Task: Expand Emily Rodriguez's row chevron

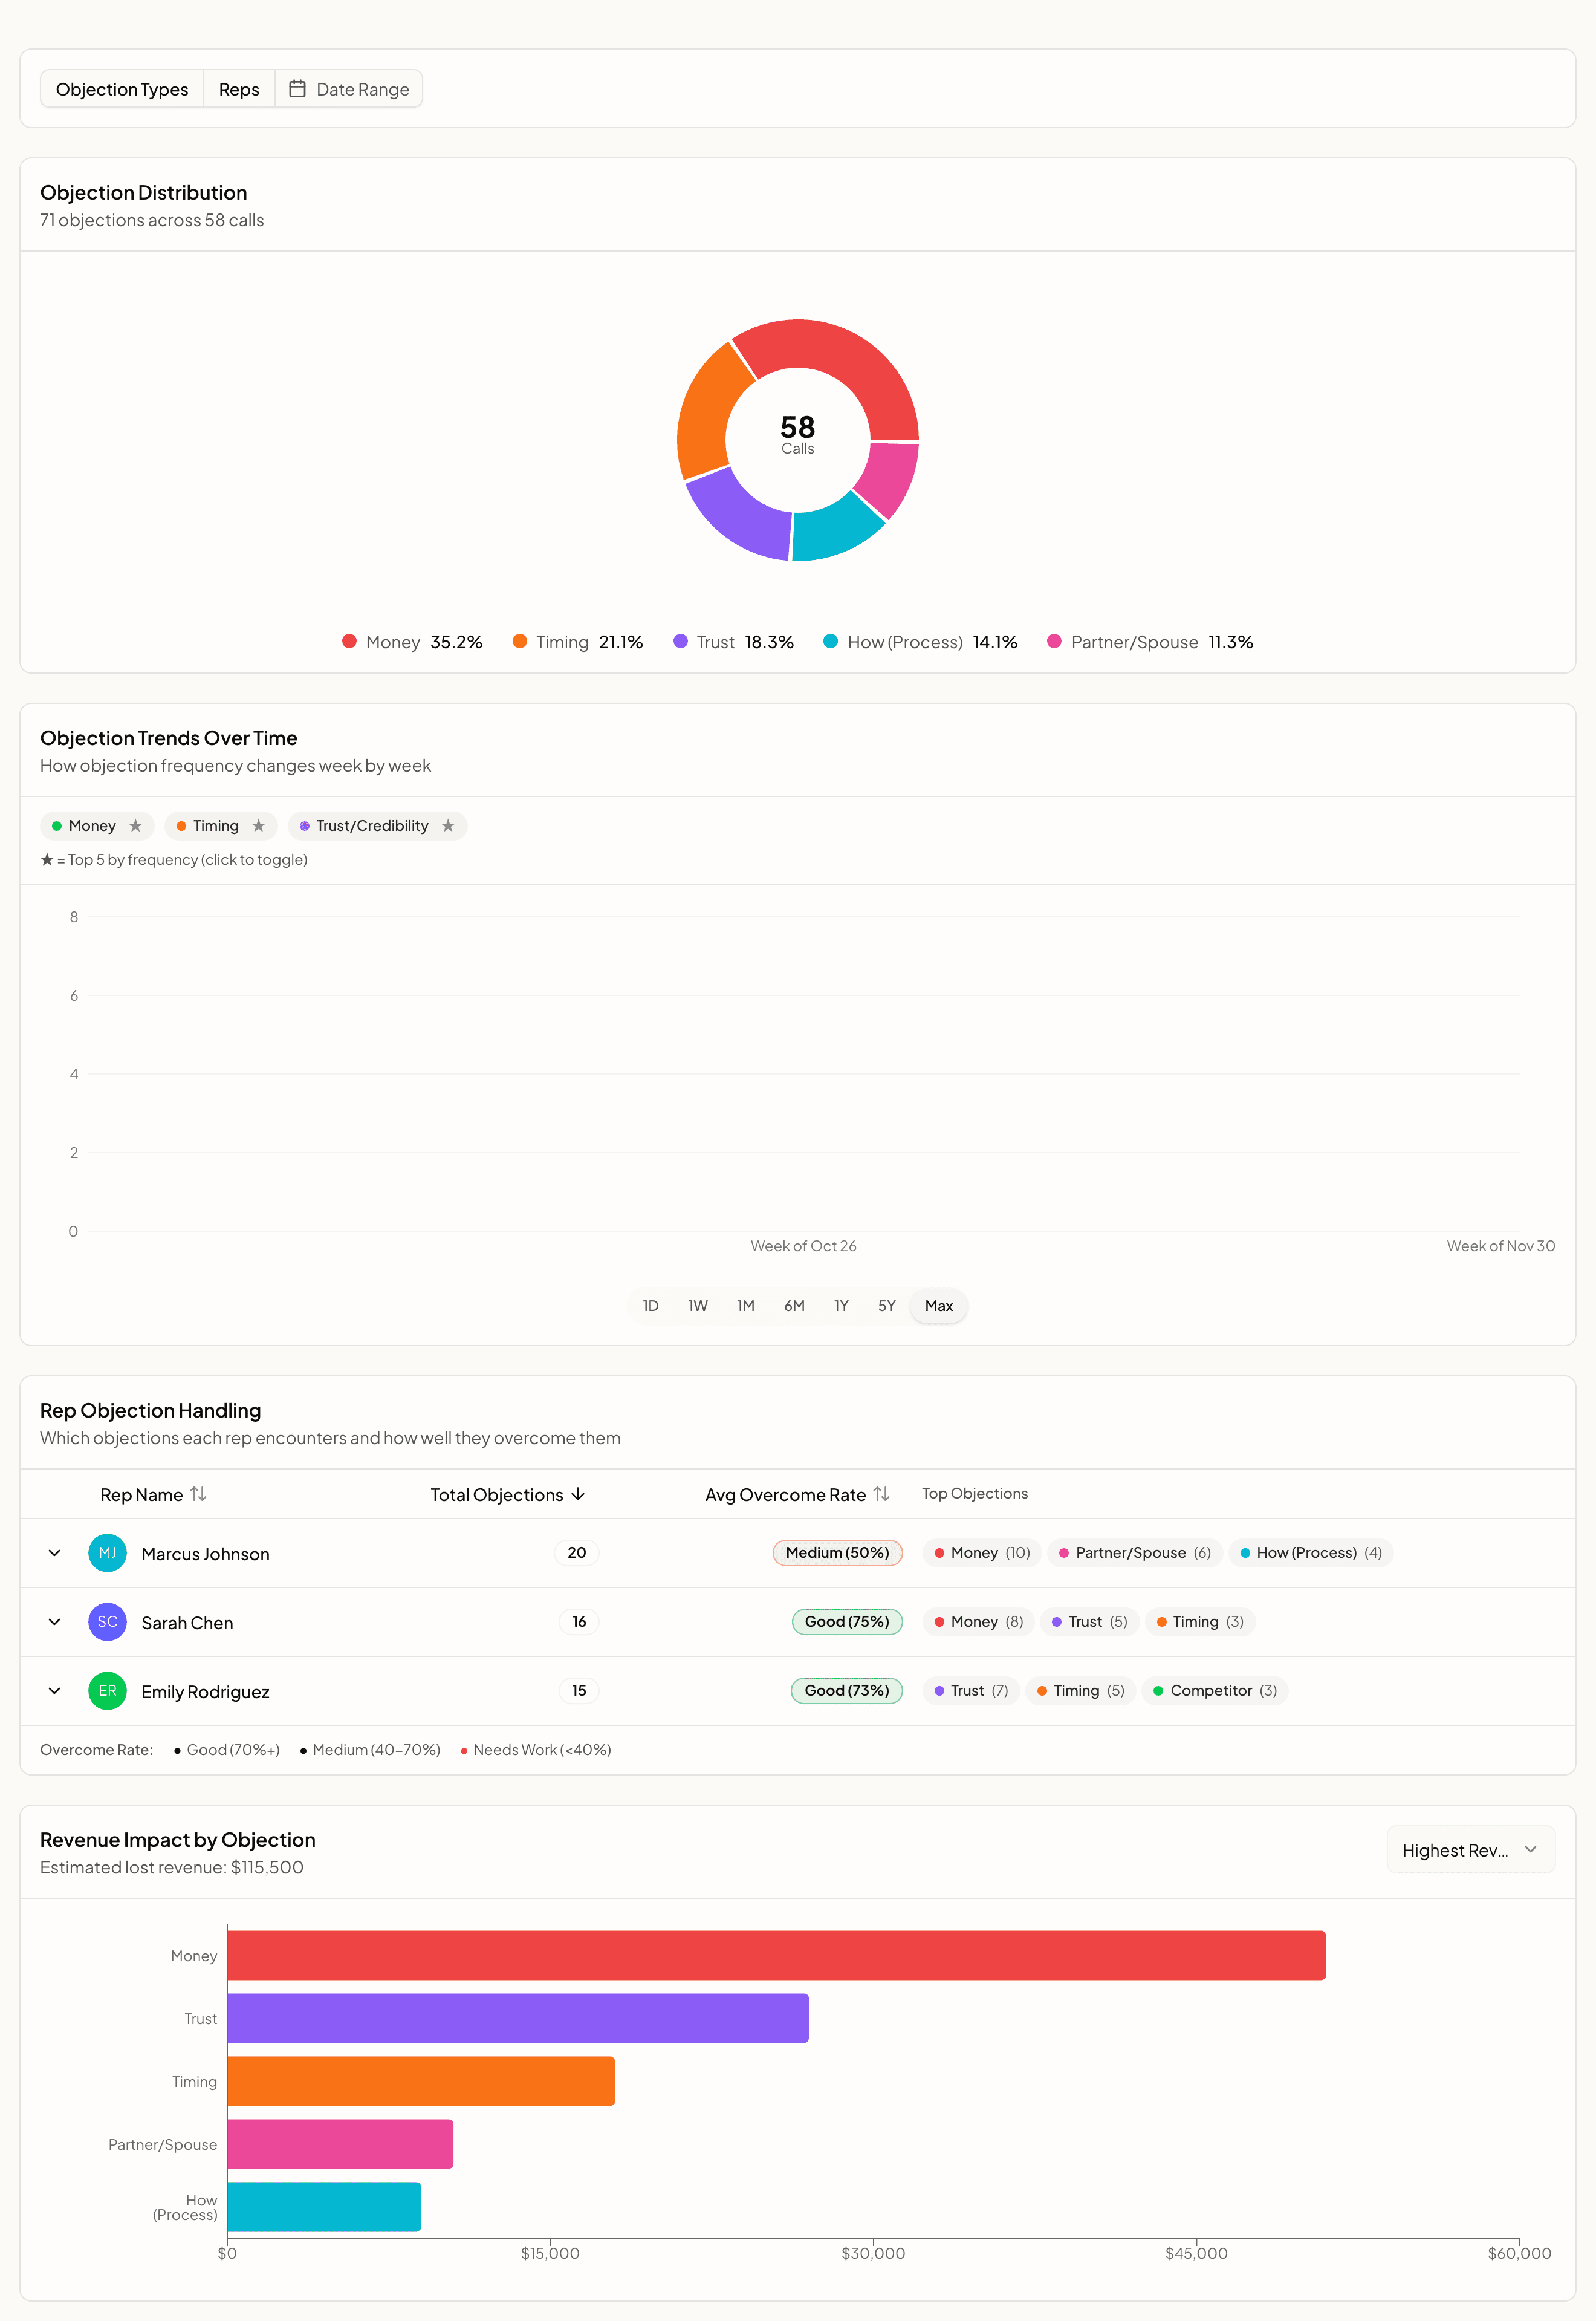Action: [x=54, y=1691]
